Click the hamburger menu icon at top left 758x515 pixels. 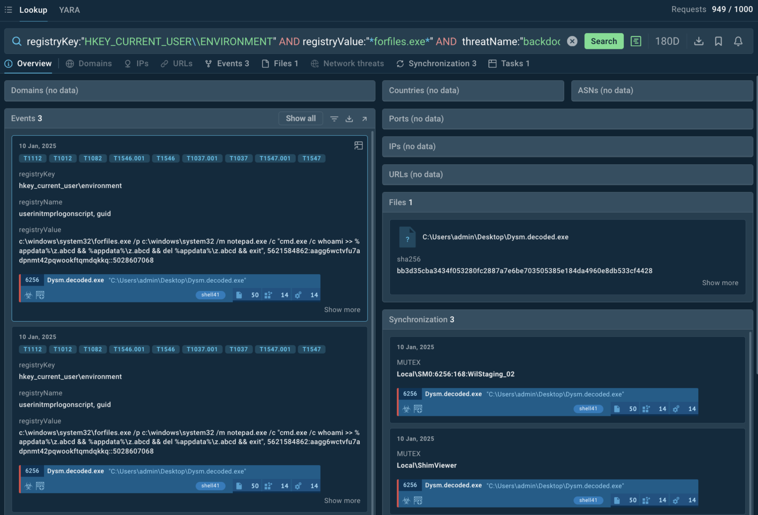(x=8, y=10)
